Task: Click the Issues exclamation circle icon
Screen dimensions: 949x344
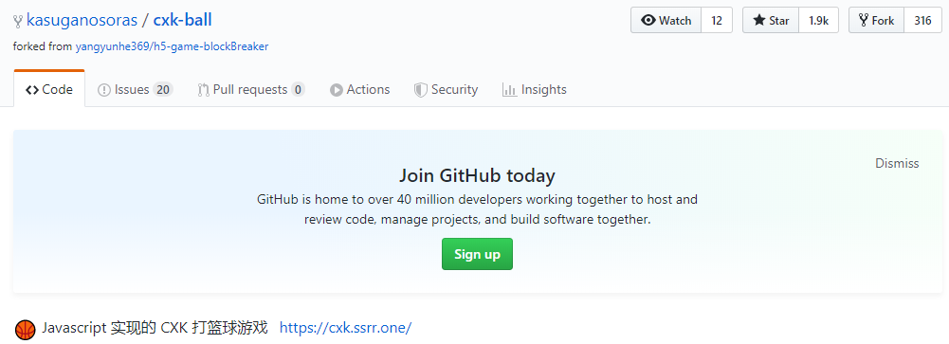Action: click(x=104, y=90)
